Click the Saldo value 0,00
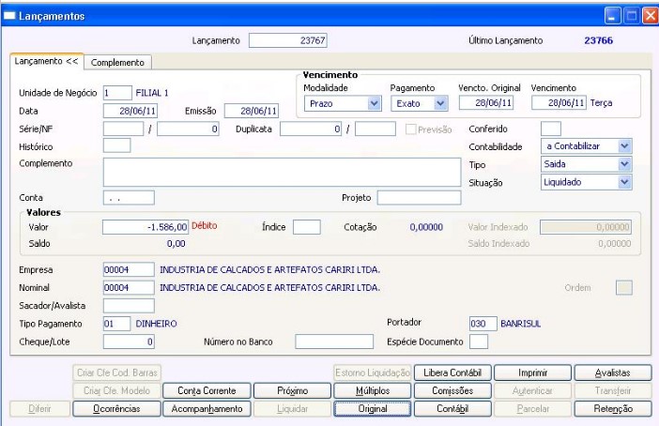Viewport: 659px width, 426px height. 176,244
